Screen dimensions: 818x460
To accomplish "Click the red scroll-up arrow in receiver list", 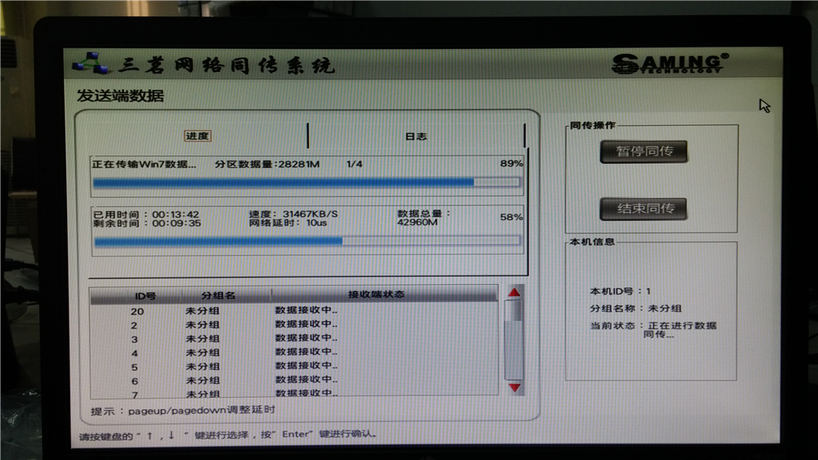I will [x=514, y=293].
